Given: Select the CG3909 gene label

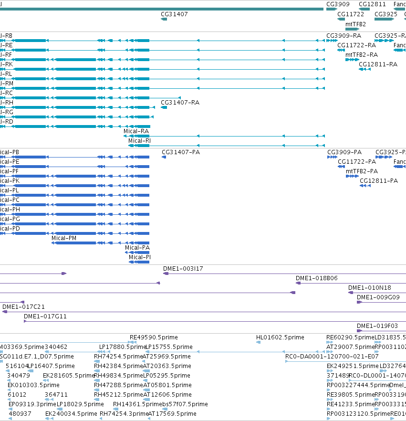Looking at the screenshot, I should pyautogui.click(x=338, y=4).
